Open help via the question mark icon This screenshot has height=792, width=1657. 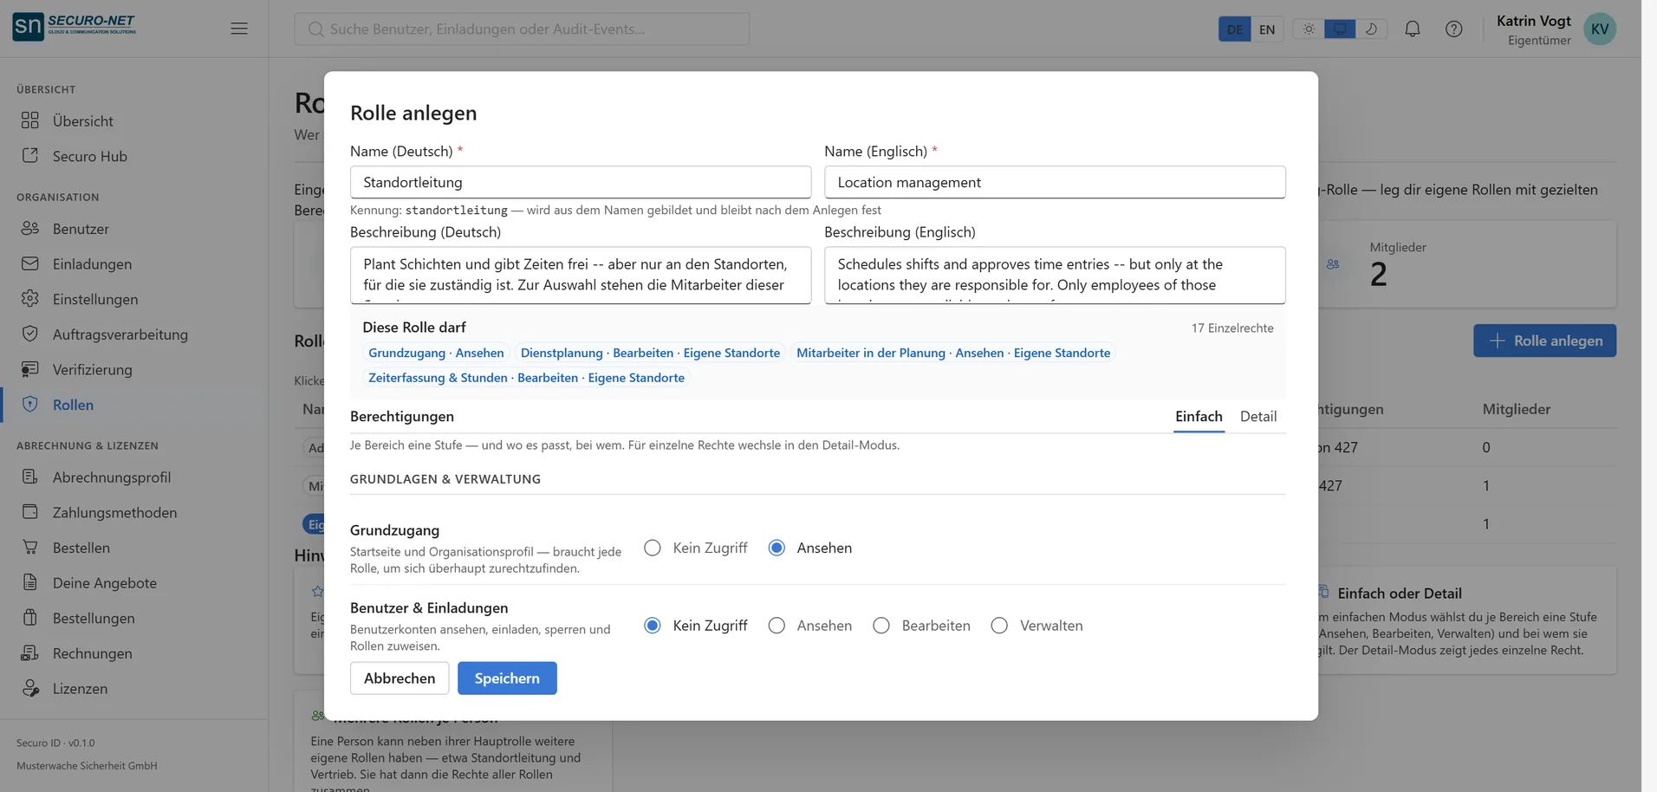[1454, 29]
